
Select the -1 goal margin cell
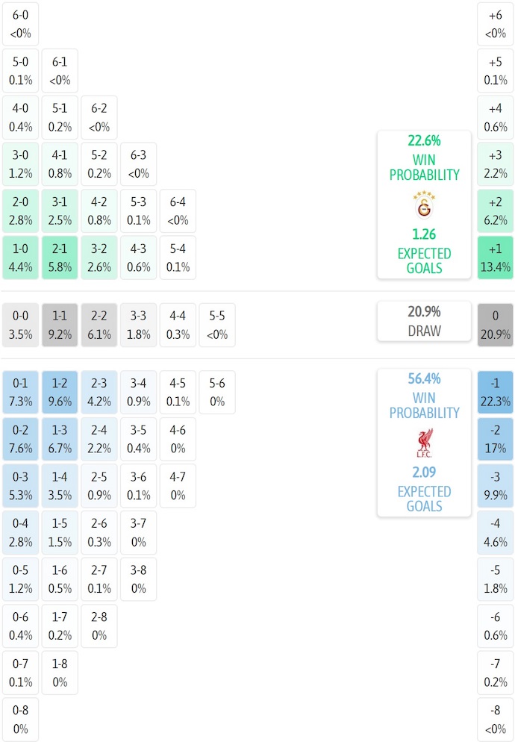click(495, 392)
